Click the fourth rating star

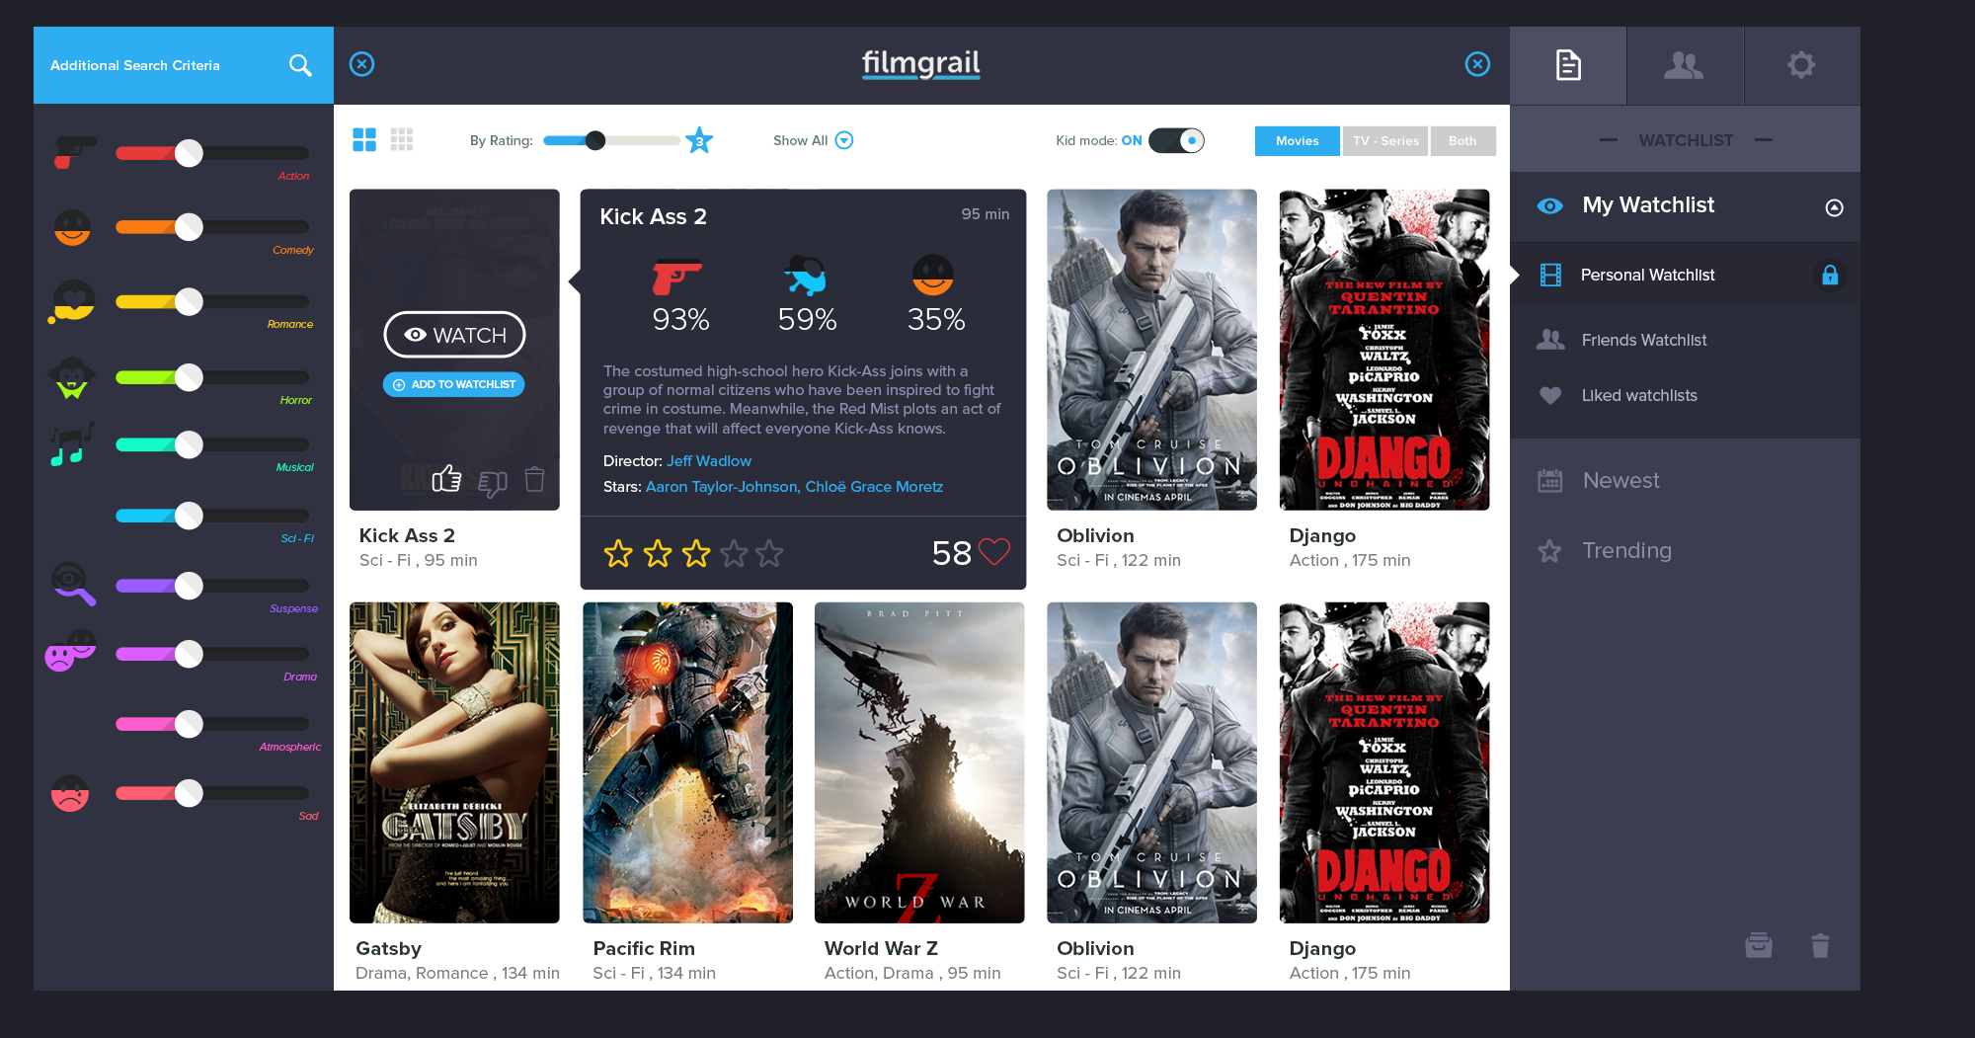(x=734, y=553)
